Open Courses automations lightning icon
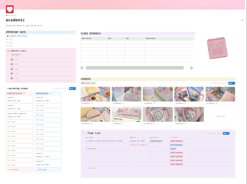This screenshot has width=247, height=184. point(218,83)
